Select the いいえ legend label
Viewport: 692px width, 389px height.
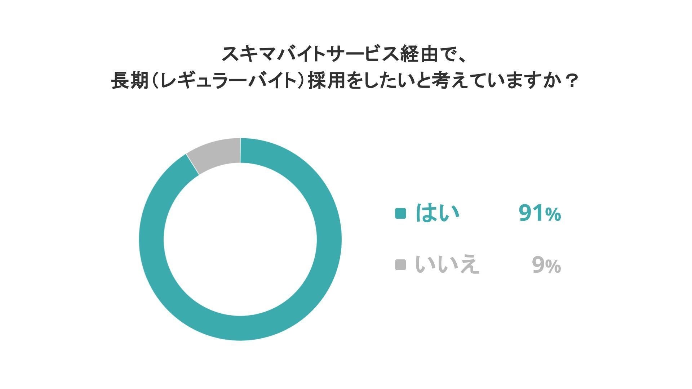click(x=447, y=265)
